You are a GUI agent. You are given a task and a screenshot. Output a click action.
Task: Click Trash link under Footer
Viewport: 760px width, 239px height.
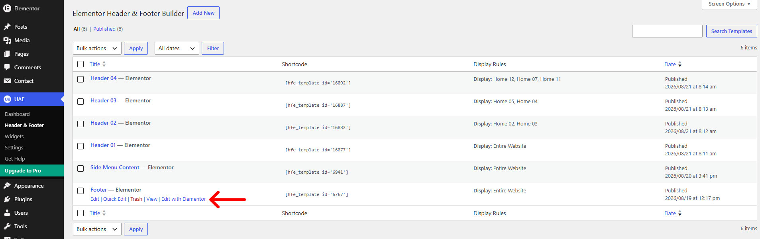(136, 199)
